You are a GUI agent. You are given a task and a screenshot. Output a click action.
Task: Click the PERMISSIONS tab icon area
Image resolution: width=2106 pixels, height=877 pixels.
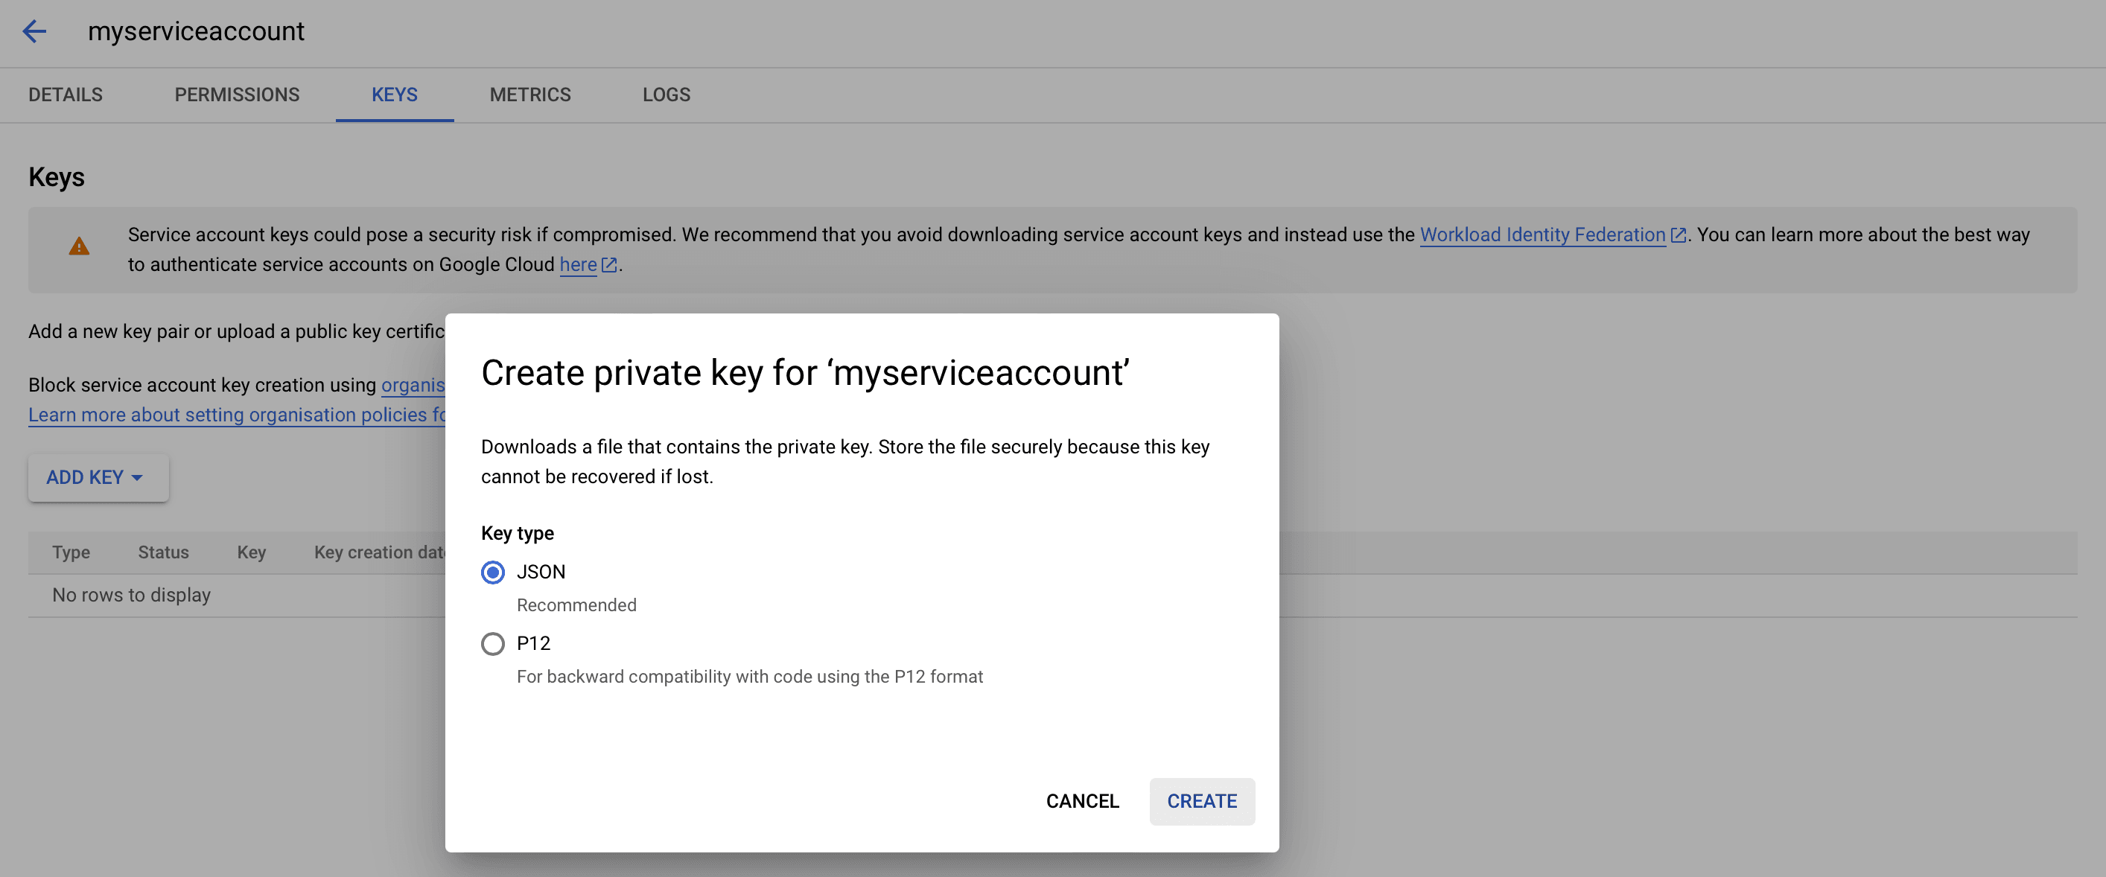tap(236, 94)
